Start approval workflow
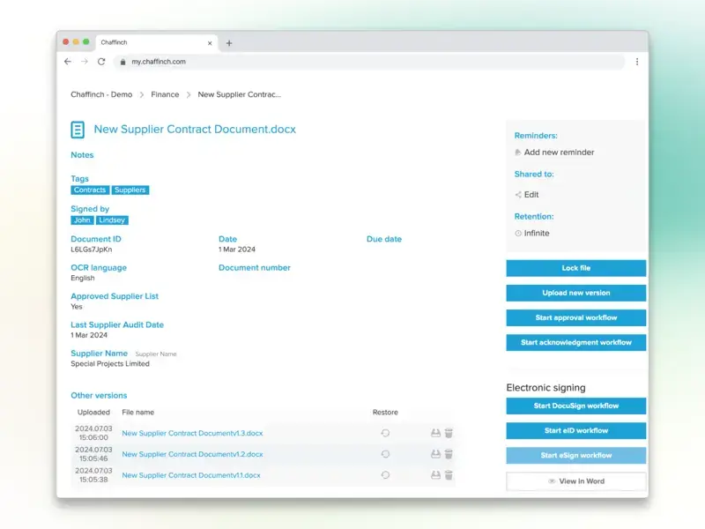The image size is (705, 529). pos(576,317)
